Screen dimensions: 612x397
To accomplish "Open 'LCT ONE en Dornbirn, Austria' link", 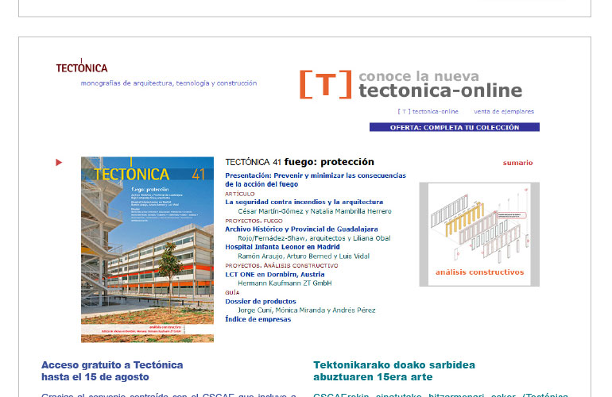I will 275,274.
